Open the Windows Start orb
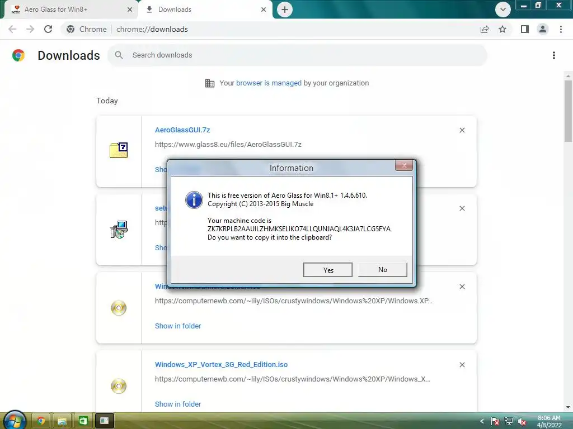 click(15, 420)
